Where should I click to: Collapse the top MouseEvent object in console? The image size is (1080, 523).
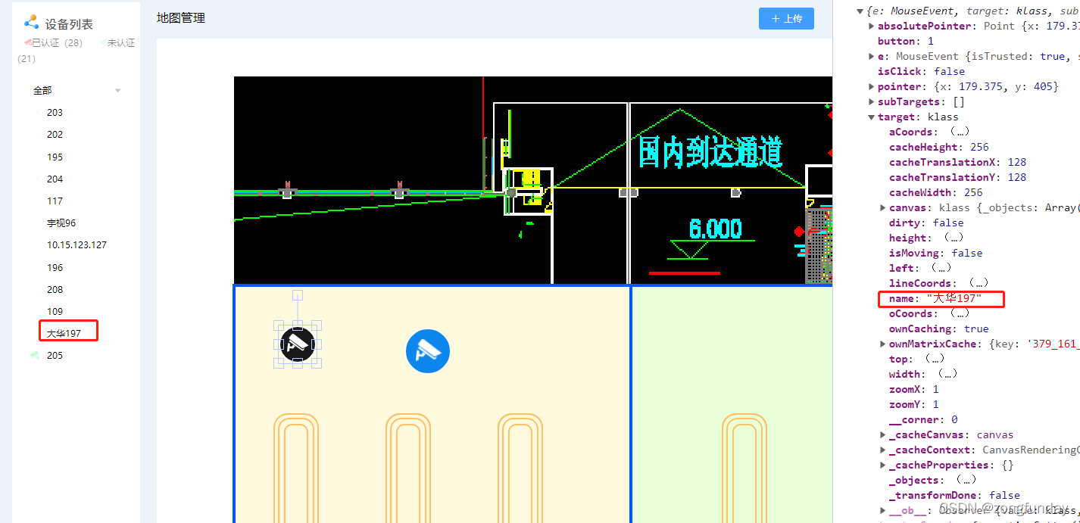(x=860, y=11)
